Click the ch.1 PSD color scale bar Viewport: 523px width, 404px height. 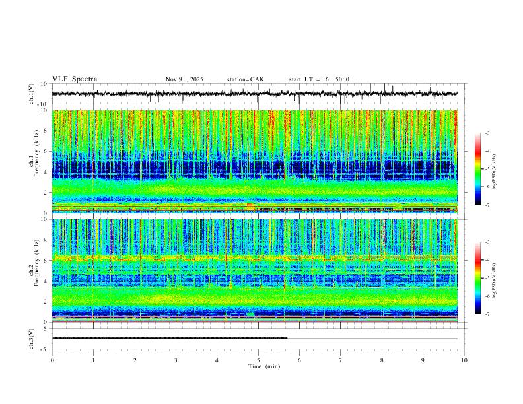477,169
